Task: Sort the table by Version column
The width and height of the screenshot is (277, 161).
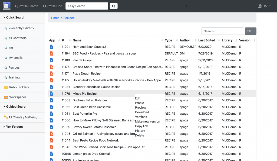Action: click(247, 40)
